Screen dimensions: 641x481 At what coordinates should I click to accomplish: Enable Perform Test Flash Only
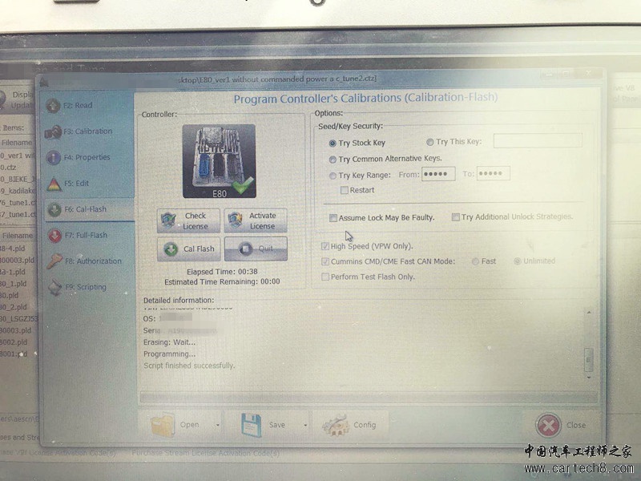pyautogui.click(x=325, y=277)
